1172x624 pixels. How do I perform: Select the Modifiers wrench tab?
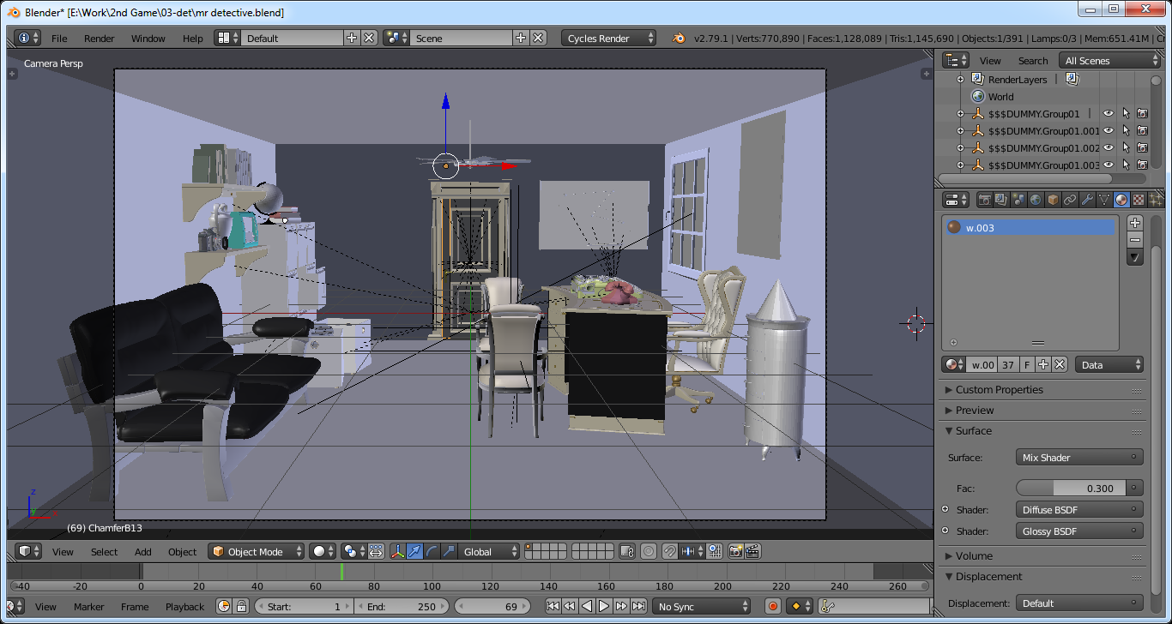tap(1086, 199)
